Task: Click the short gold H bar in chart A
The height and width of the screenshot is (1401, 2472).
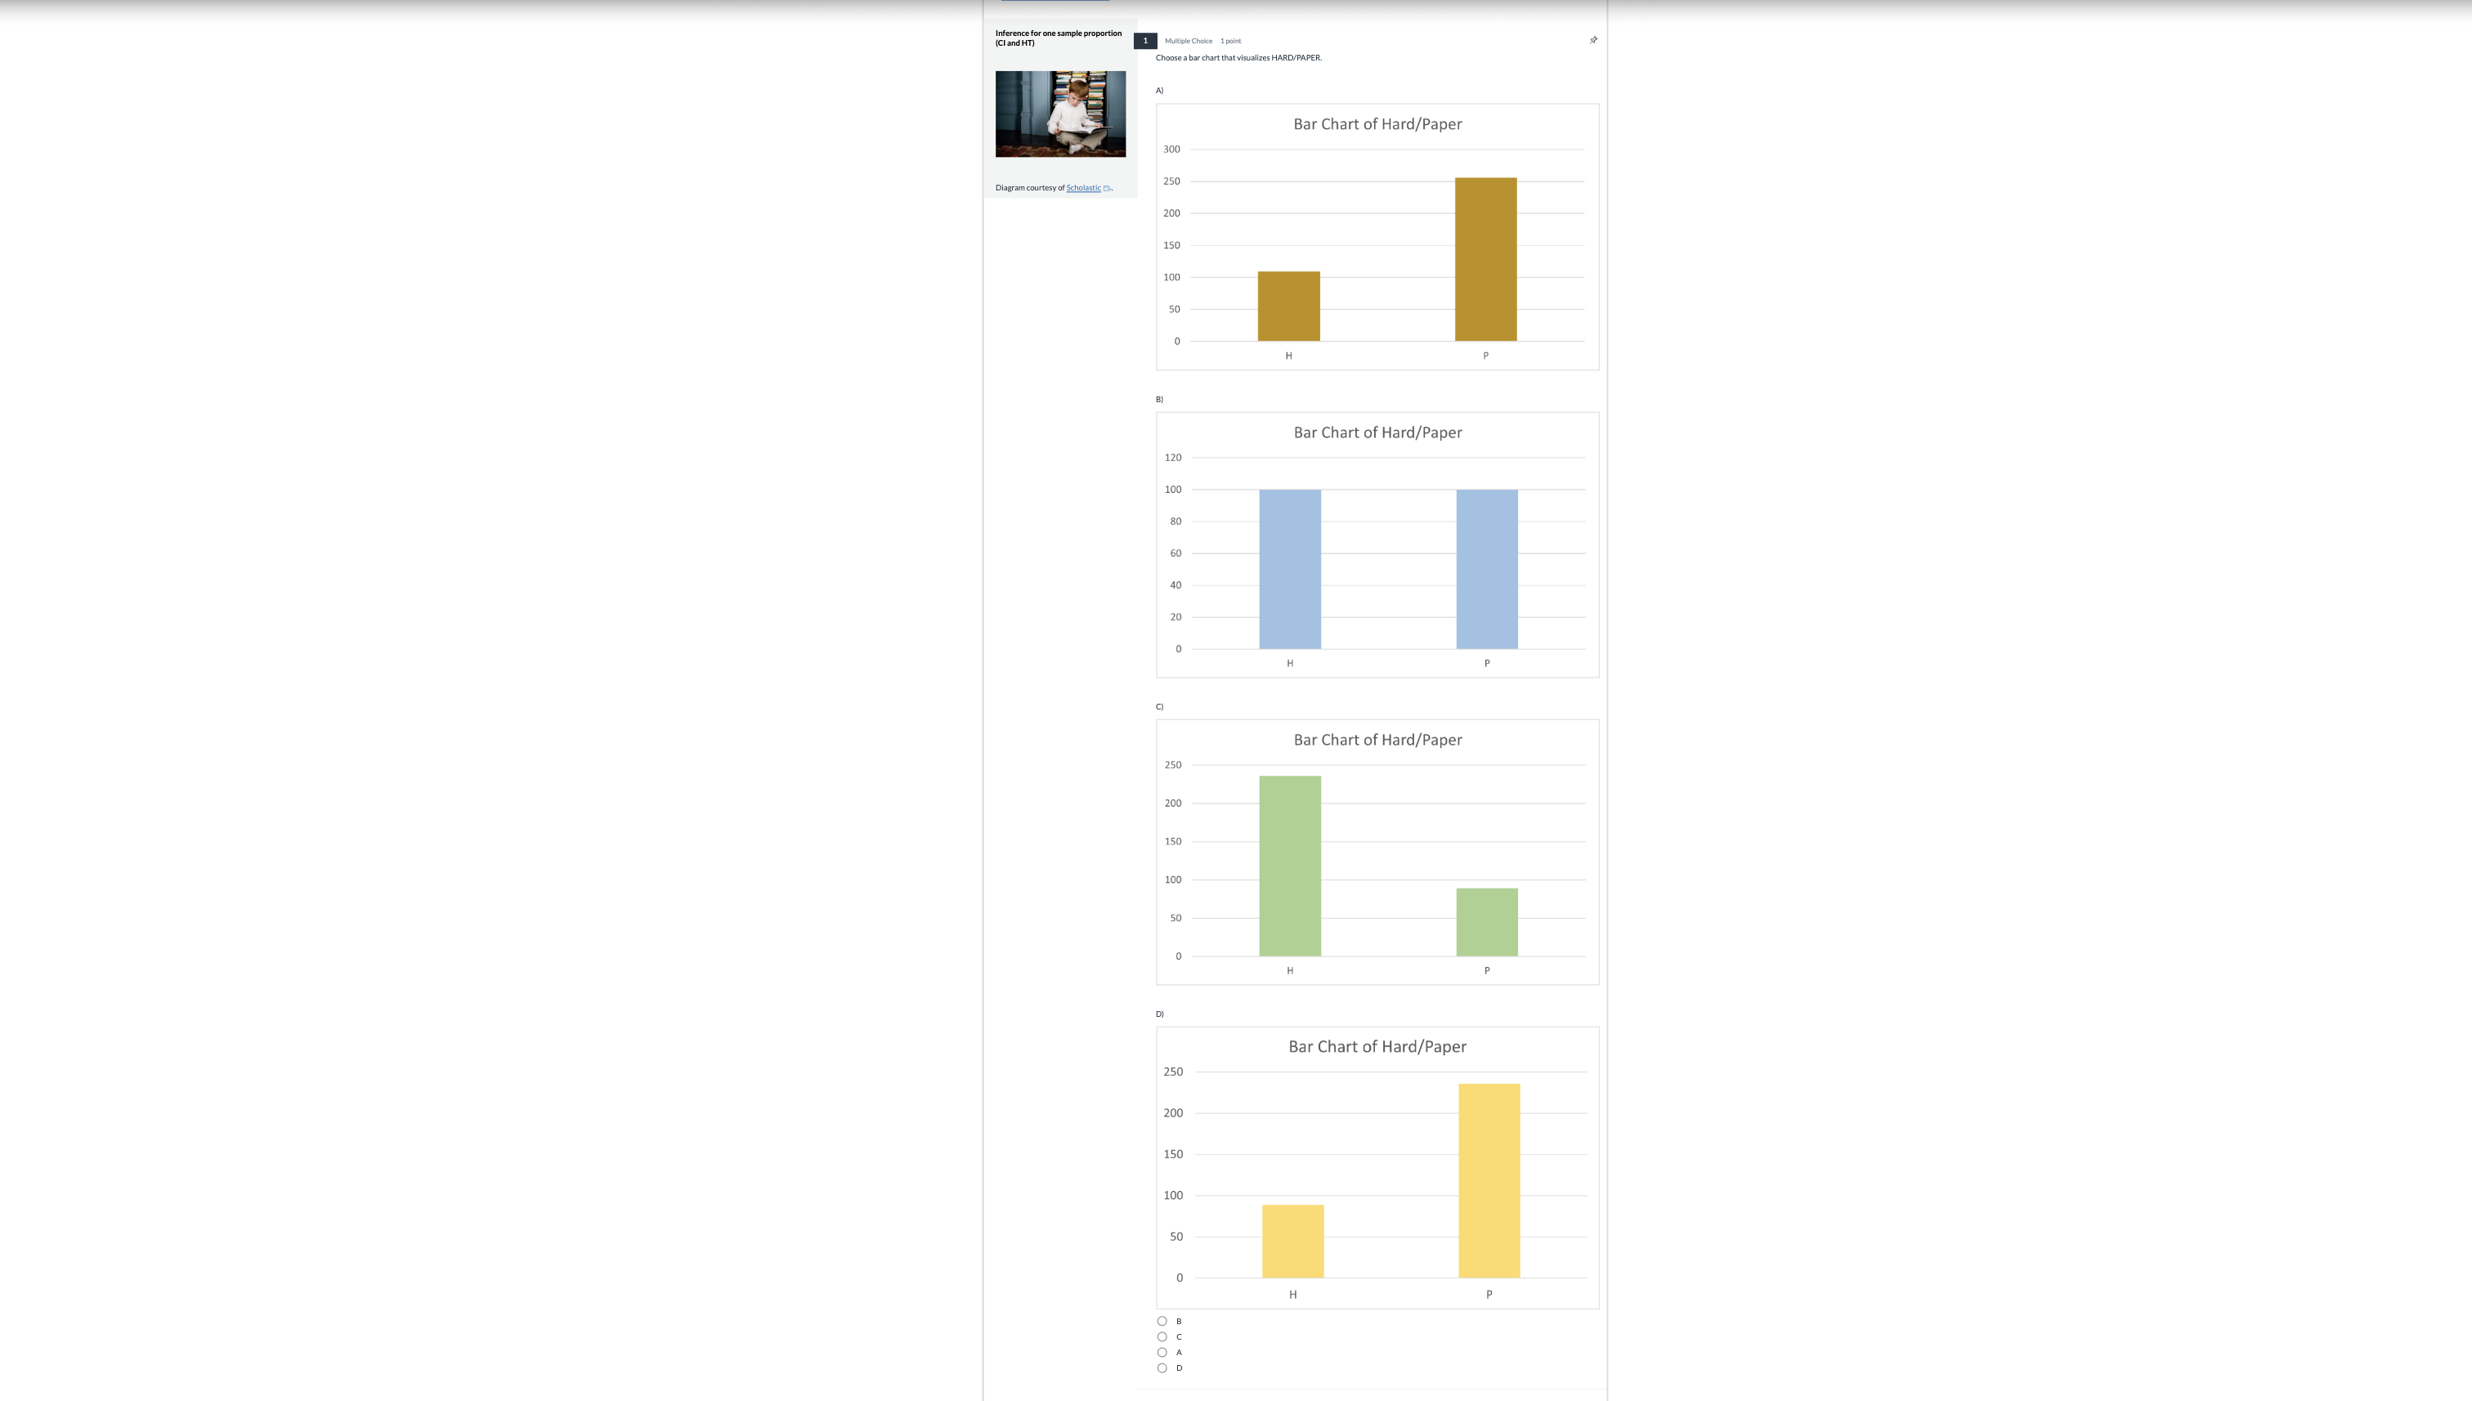Action: click(x=1288, y=306)
